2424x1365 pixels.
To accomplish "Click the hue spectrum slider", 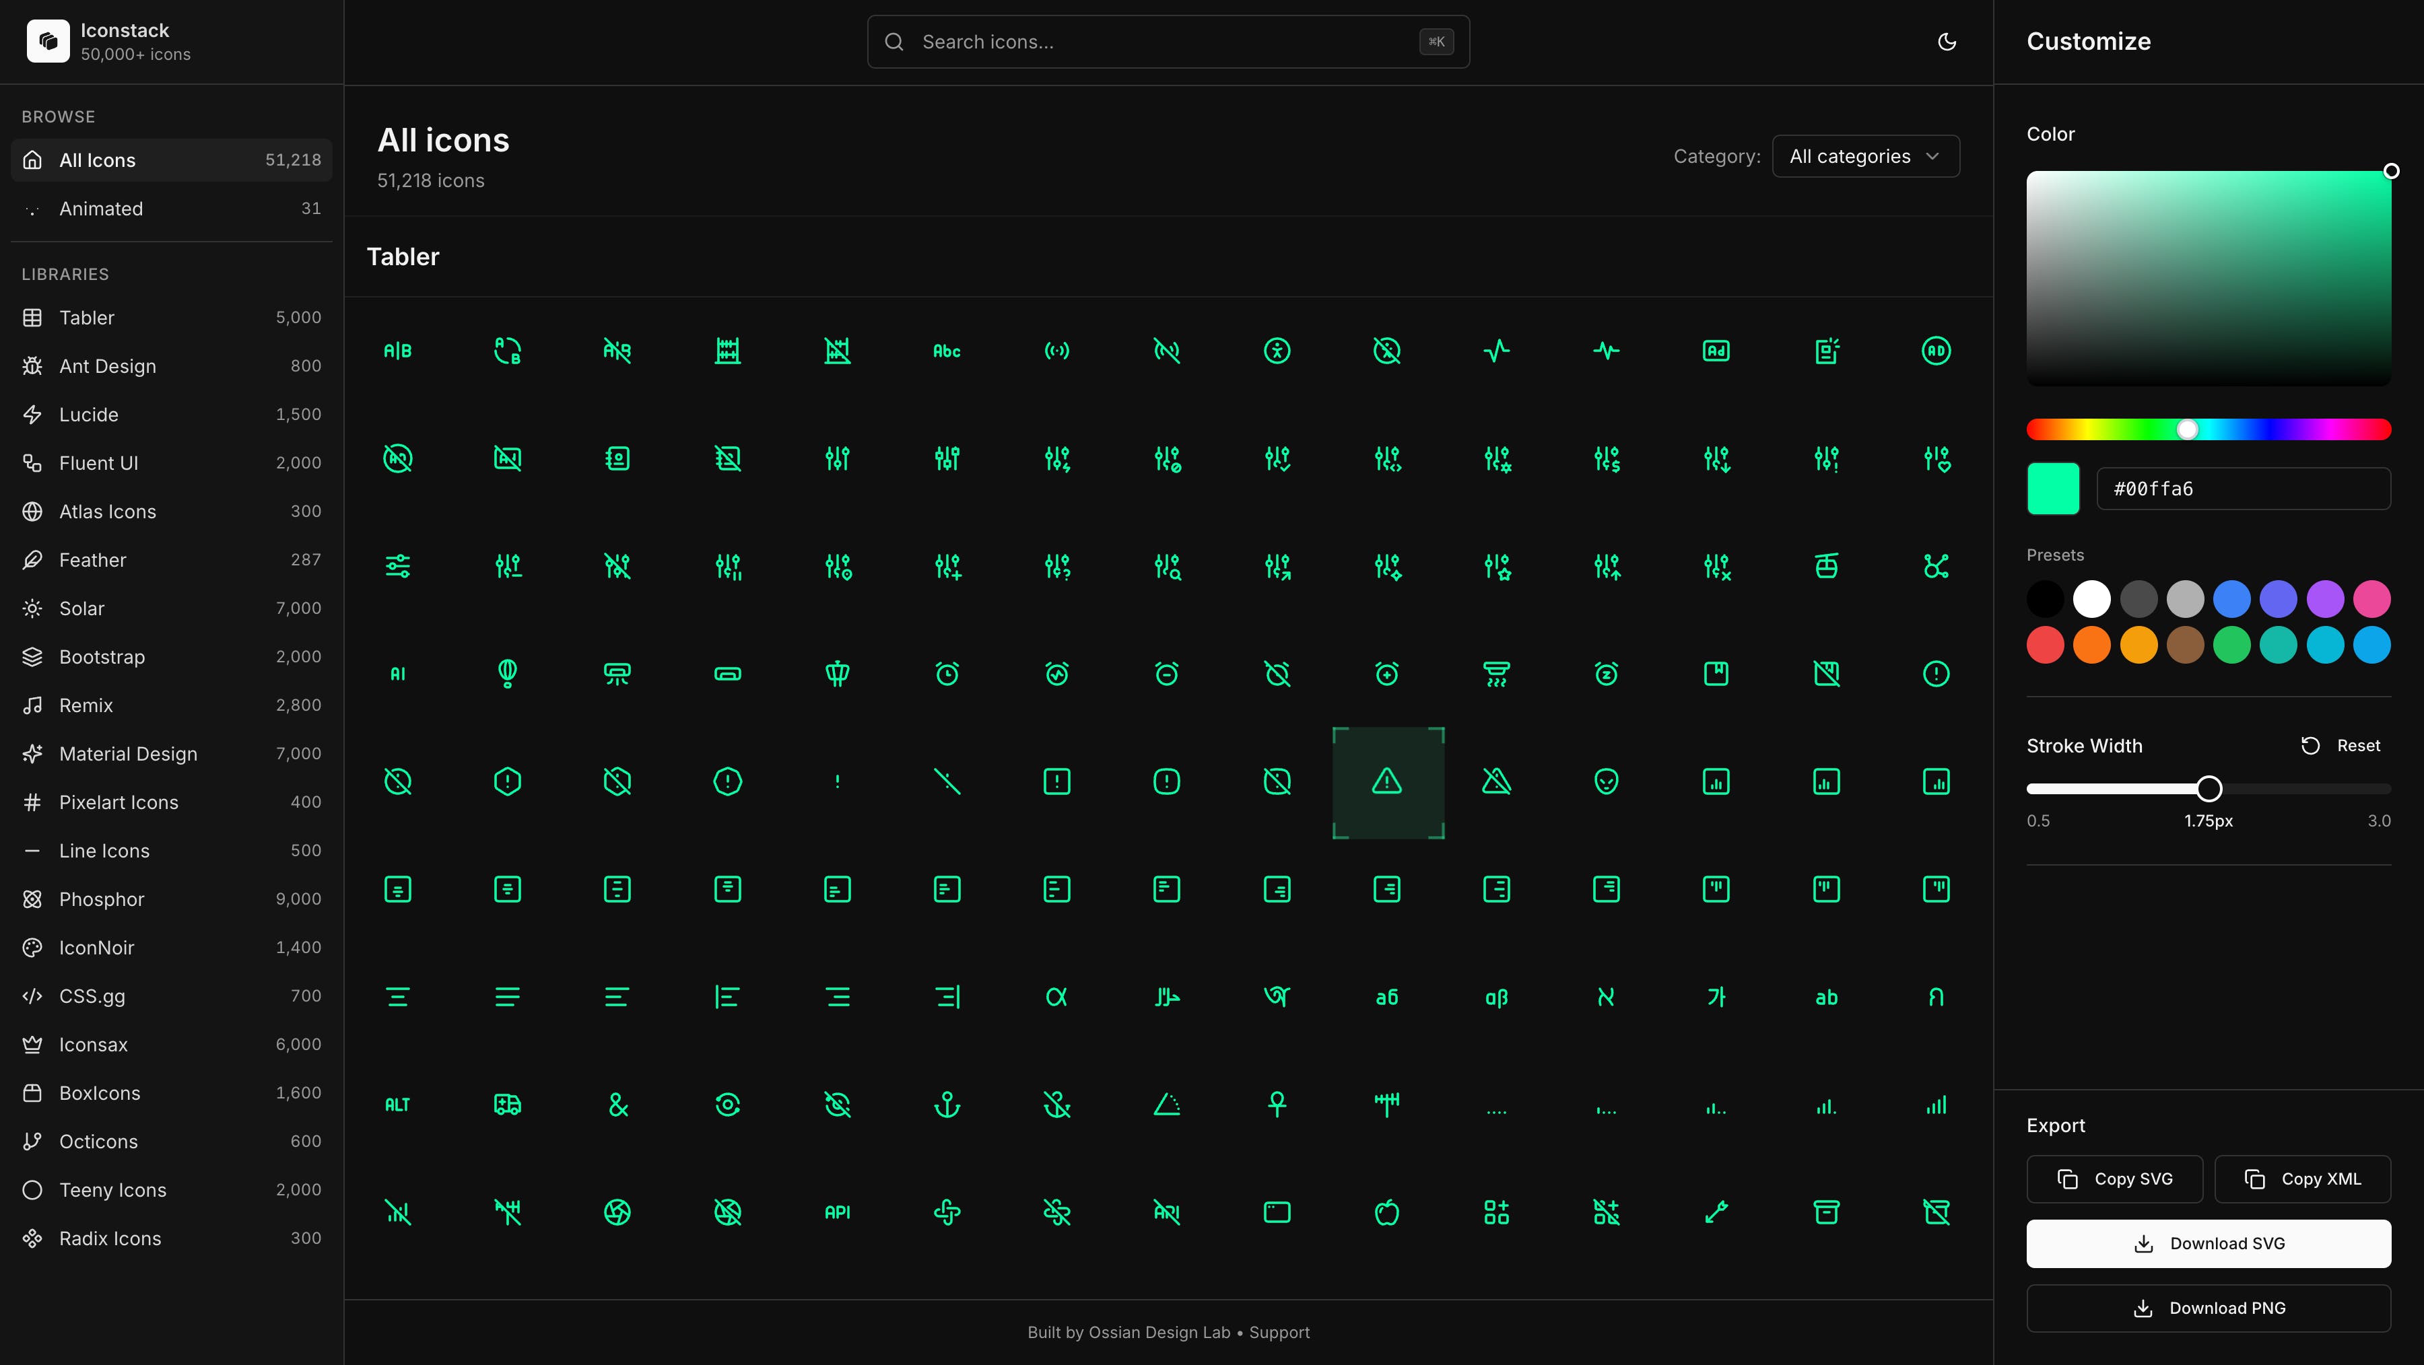I will click(2208, 430).
